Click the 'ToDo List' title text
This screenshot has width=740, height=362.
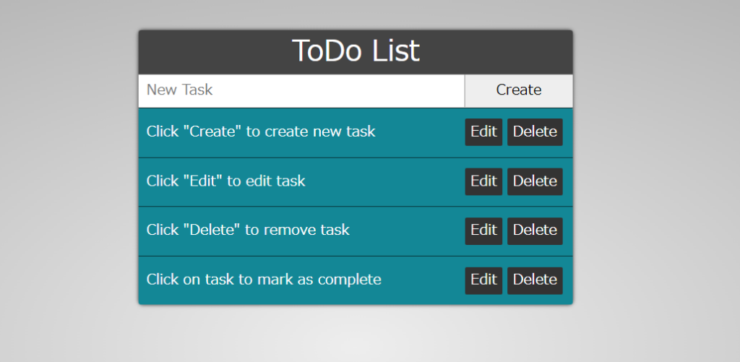click(356, 51)
